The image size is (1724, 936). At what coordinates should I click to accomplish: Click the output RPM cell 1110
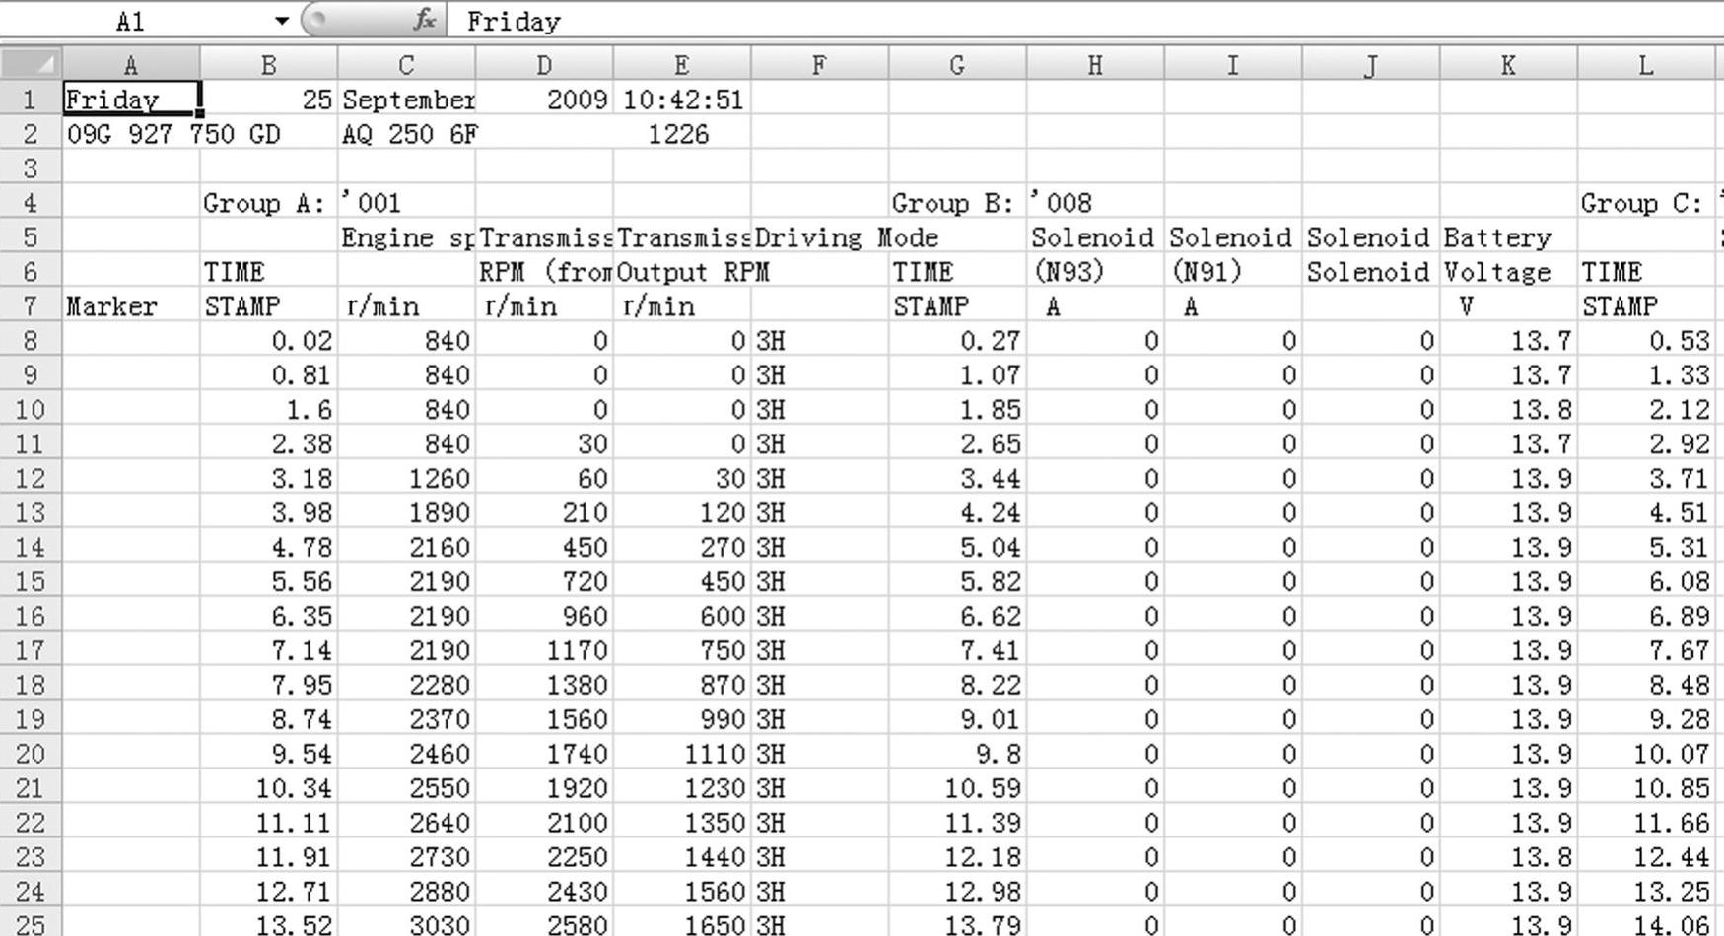point(682,754)
